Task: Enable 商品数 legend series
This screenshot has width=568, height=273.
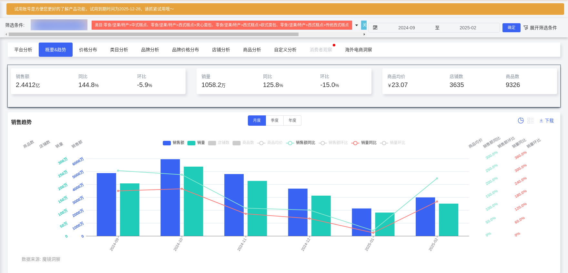Action: click(243, 143)
